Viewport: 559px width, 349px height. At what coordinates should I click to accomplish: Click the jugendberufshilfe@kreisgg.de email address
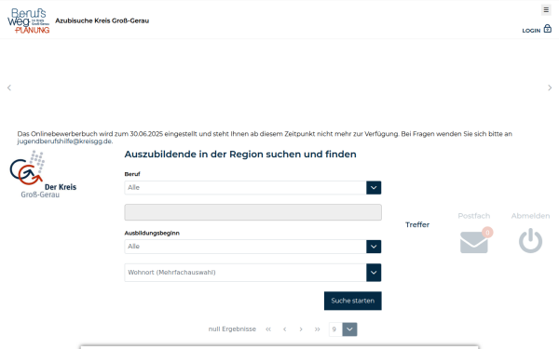[64, 141]
